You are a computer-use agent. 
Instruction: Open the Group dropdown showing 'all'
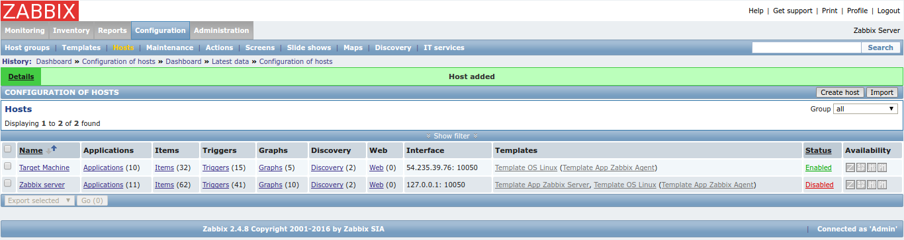pos(866,109)
